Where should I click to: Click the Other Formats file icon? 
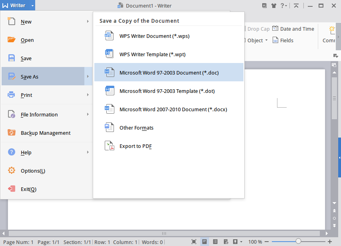pos(110,127)
